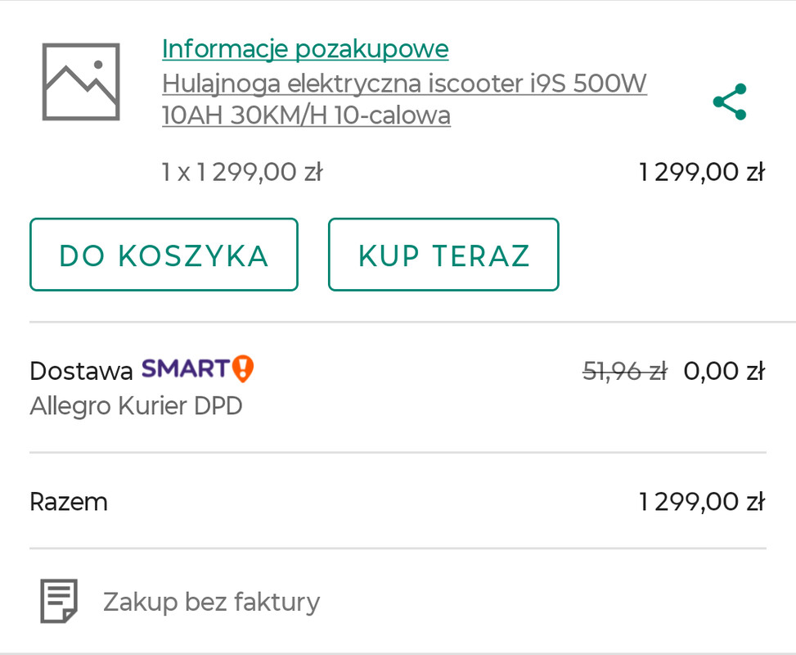Select the Zakup bez faktury text
This screenshot has height=655, width=796.
pos(211,602)
